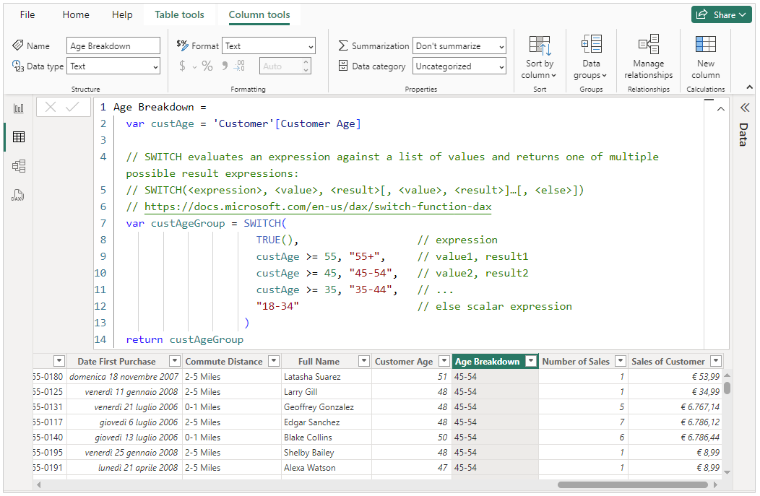Collapse the formula bar chevron
The height and width of the screenshot is (496, 760).
[721, 109]
